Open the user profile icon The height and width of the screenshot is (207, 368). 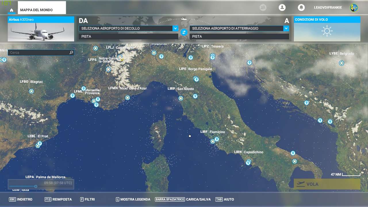pyautogui.click(x=282, y=7)
